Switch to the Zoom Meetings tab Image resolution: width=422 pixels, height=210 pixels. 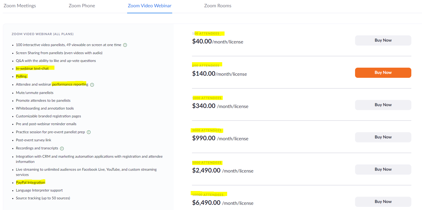click(x=20, y=6)
